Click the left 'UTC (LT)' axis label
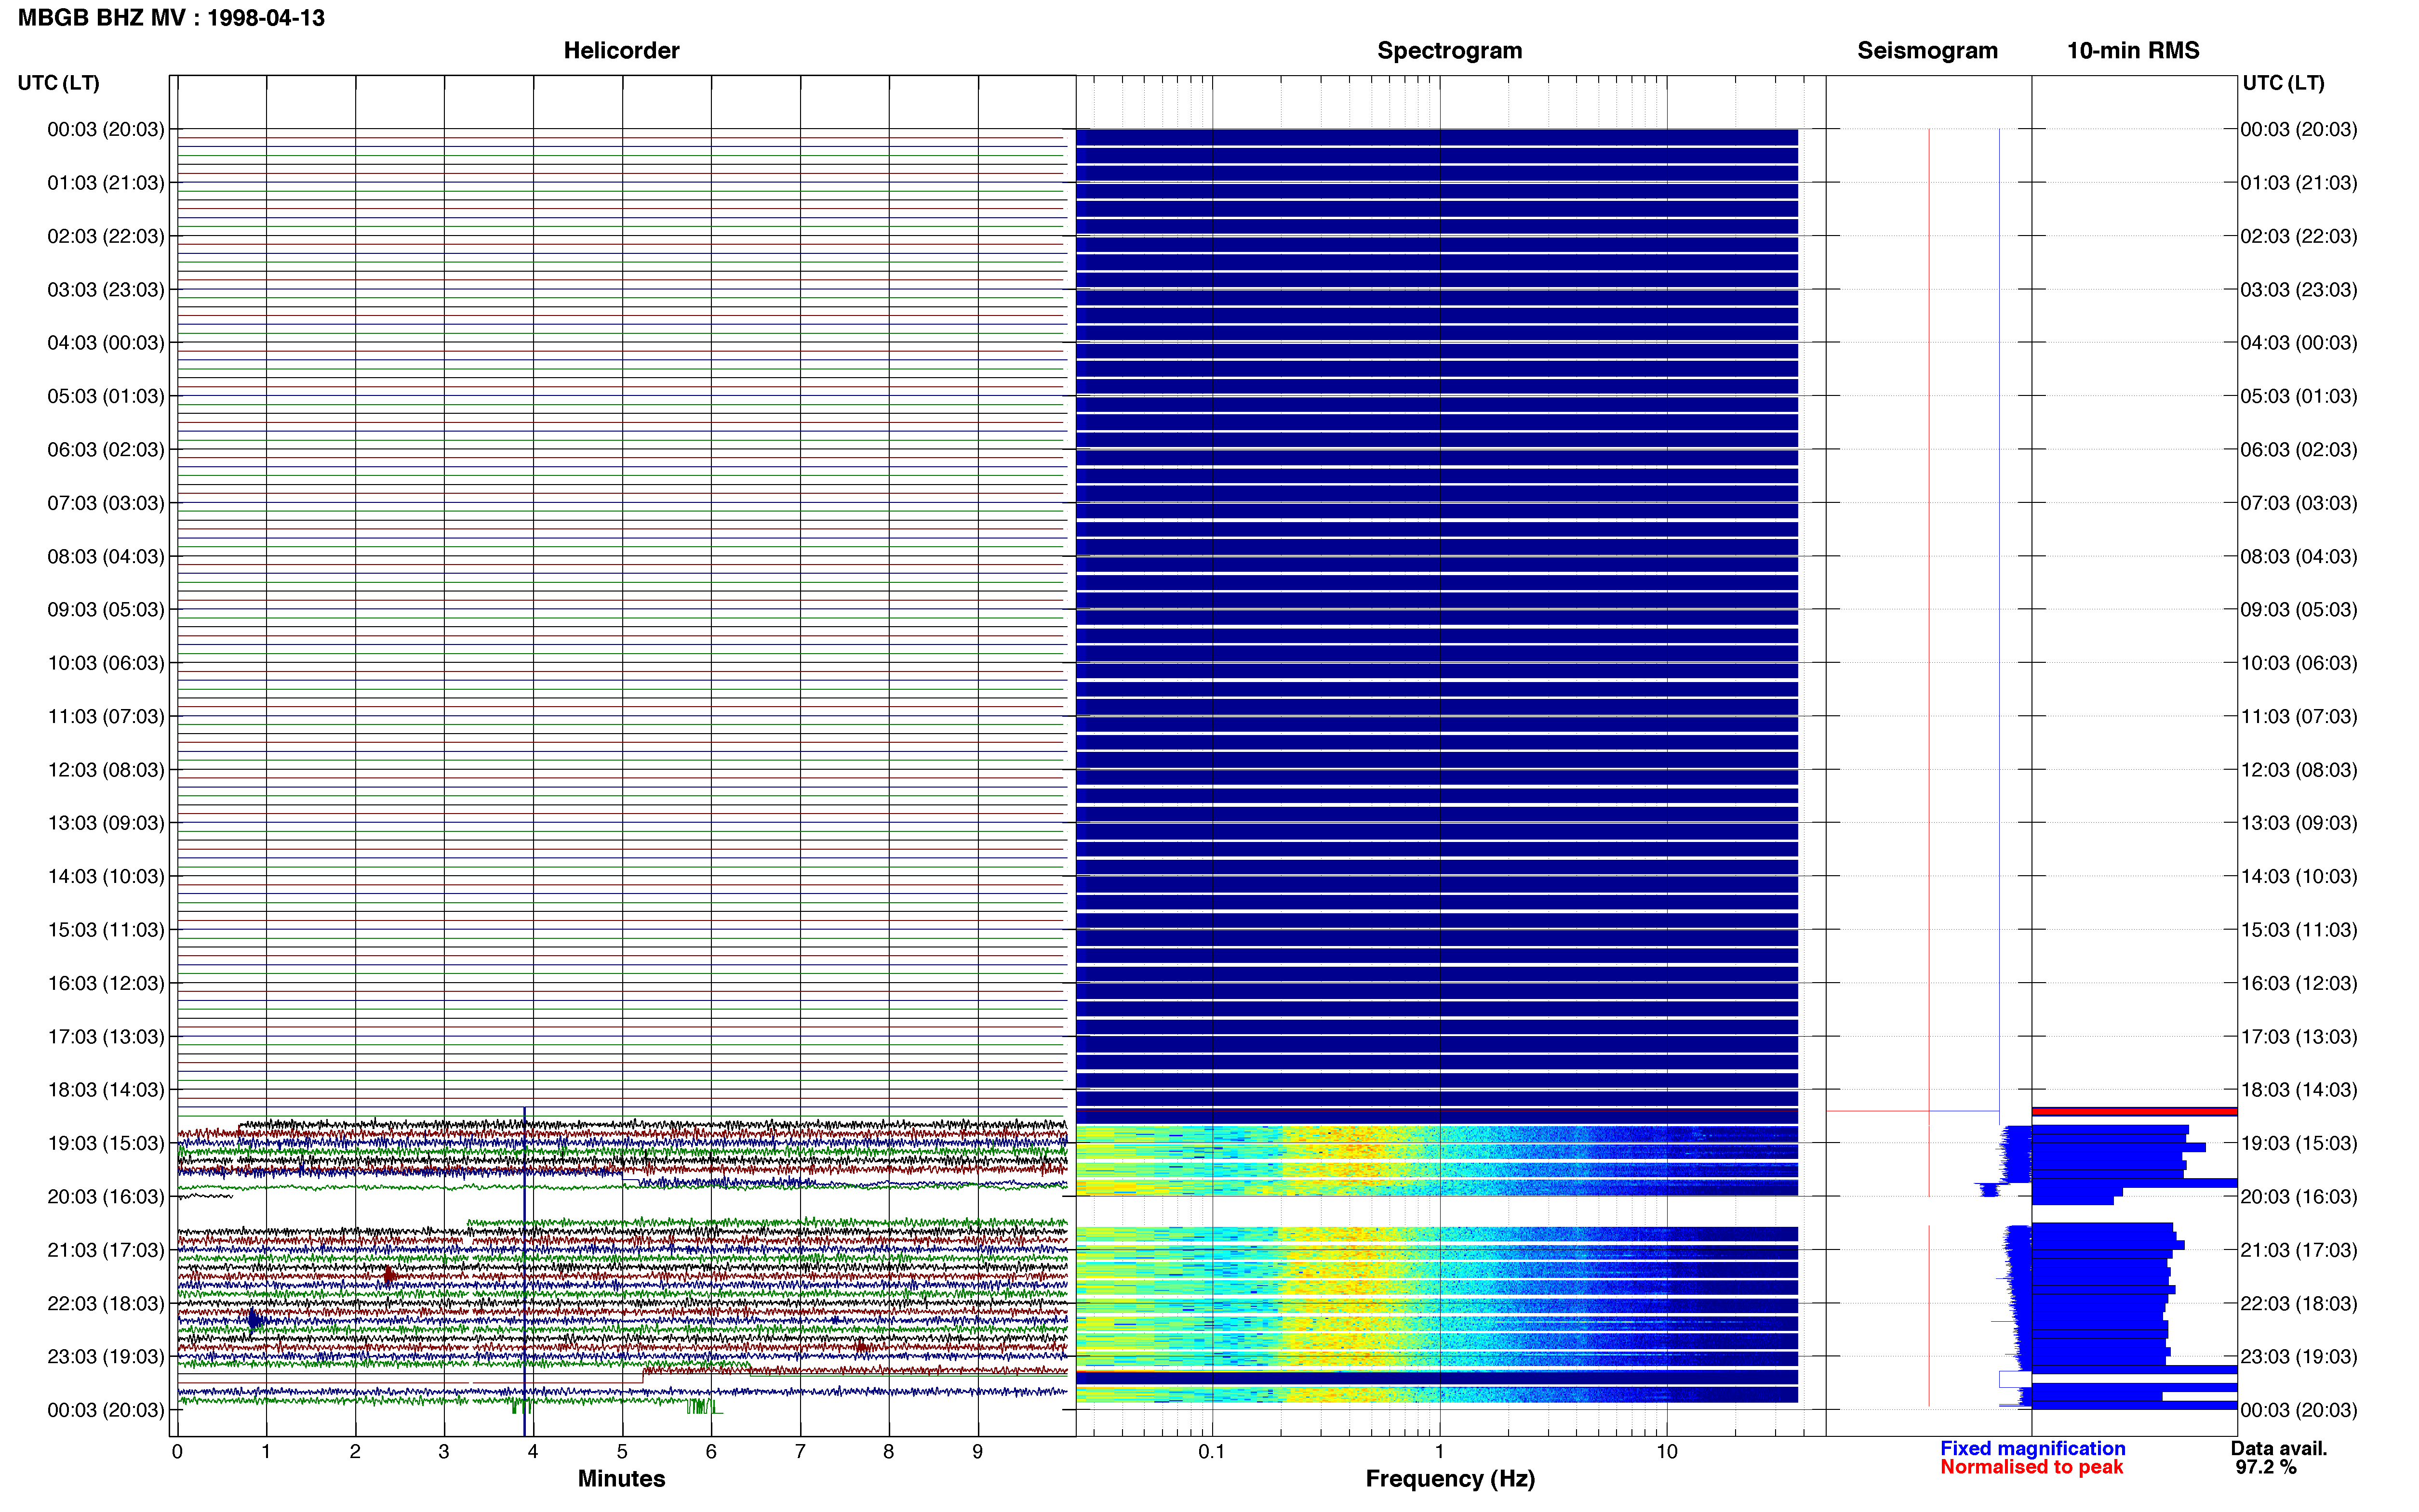This screenshot has width=2419, height=1512. 58,83
